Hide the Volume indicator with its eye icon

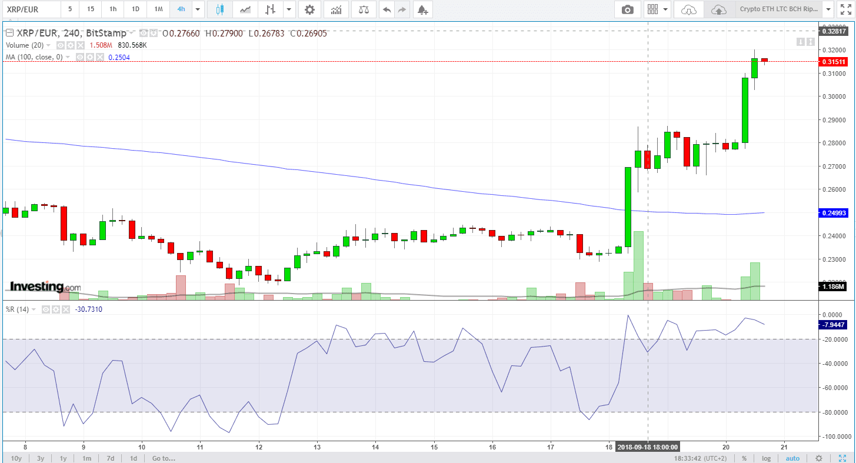coord(60,45)
